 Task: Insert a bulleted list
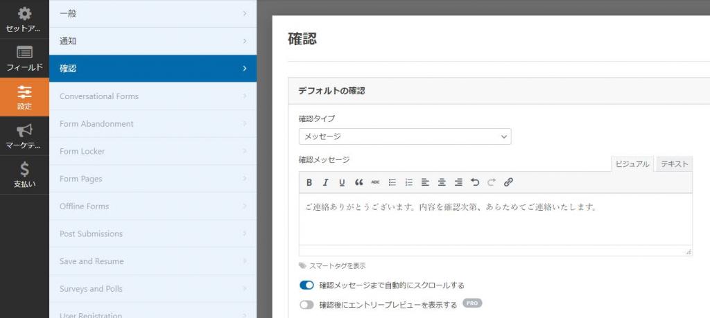[392, 182]
